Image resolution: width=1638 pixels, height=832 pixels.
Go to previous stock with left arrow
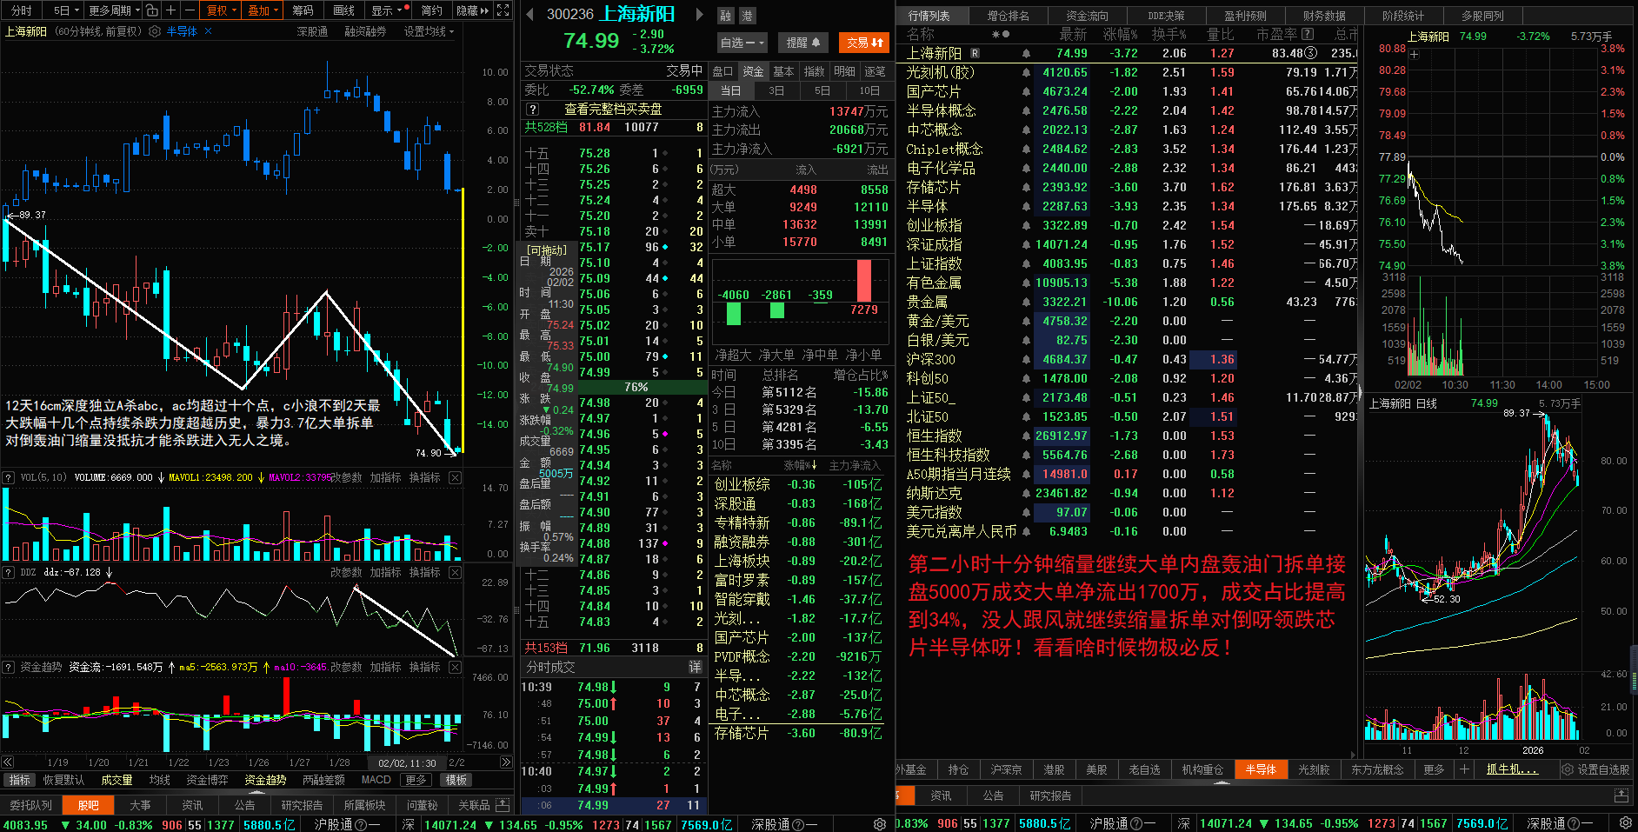tap(529, 14)
